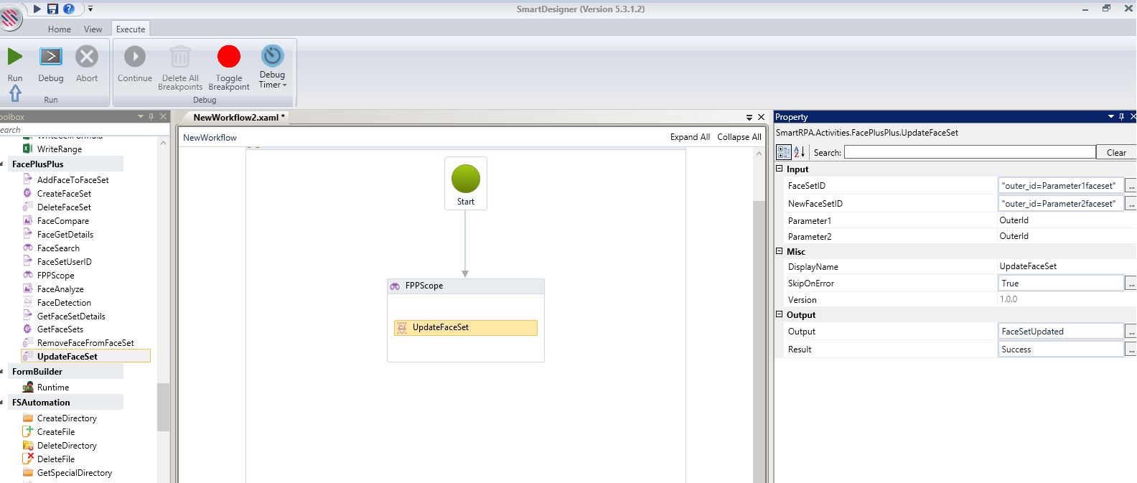Open the Home ribbon tab

(x=60, y=29)
